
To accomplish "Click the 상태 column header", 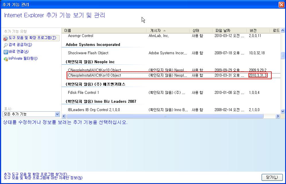I will (x=201, y=30).
